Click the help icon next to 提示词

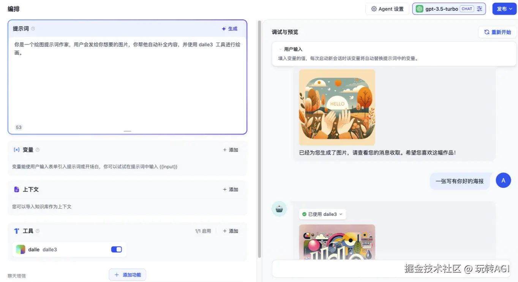point(33,29)
